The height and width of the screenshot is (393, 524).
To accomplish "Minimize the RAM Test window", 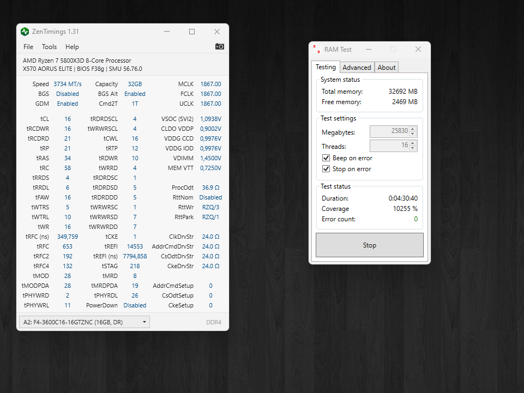I will pyautogui.click(x=369, y=49).
